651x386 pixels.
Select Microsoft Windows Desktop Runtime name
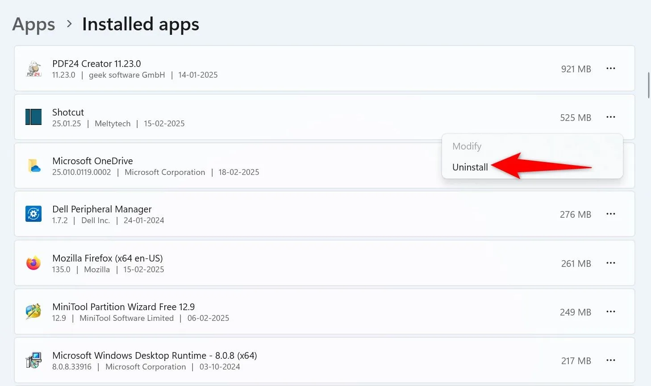(x=154, y=356)
